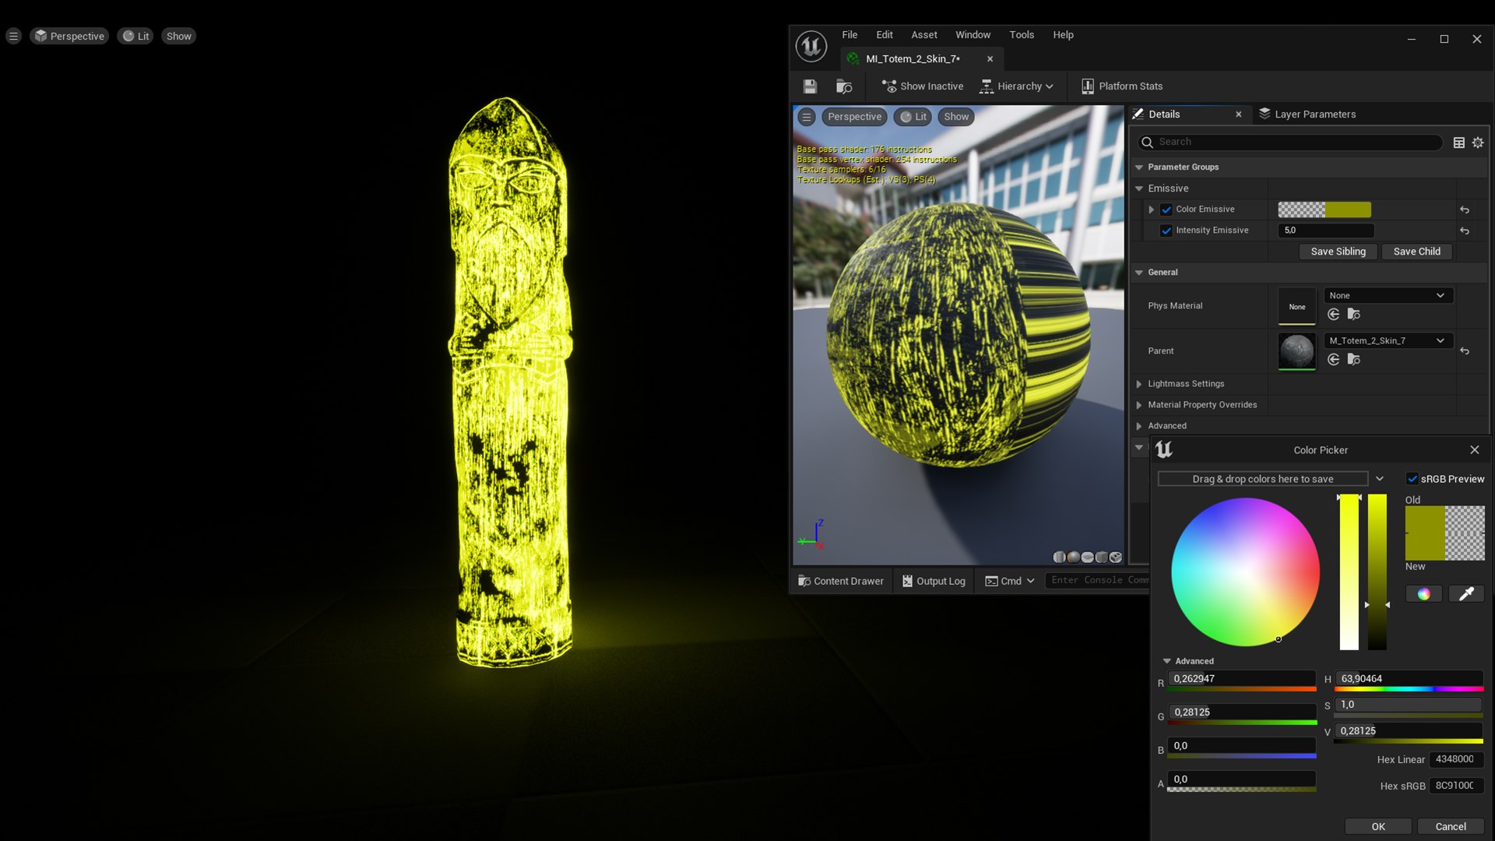The image size is (1495, 841).
Task: Use selected asset for Phys Material
Action: pyautogui.click(x=1333, y=315)
